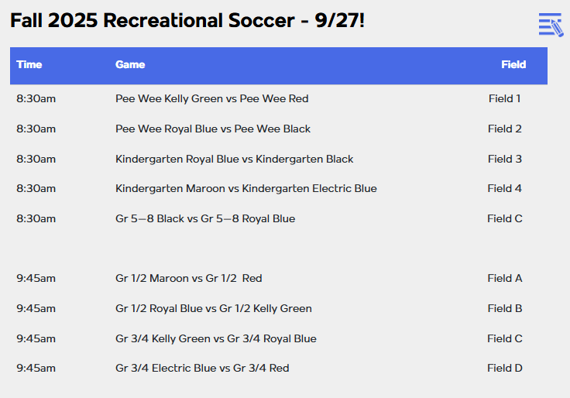Click the Field A cell
This screenshot has height=398, width=570.
click(505, 279)
